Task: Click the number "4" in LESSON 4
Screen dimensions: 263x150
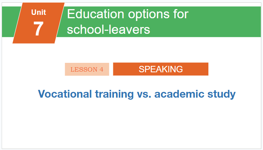Action: tap(101, 69)
